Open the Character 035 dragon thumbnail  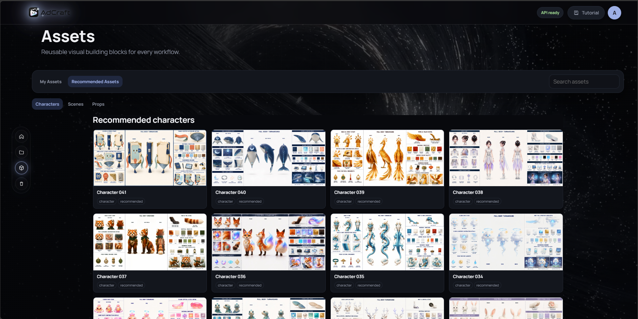tap(387, 242)
